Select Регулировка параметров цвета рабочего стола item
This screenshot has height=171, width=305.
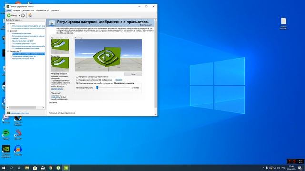[29, 36]
